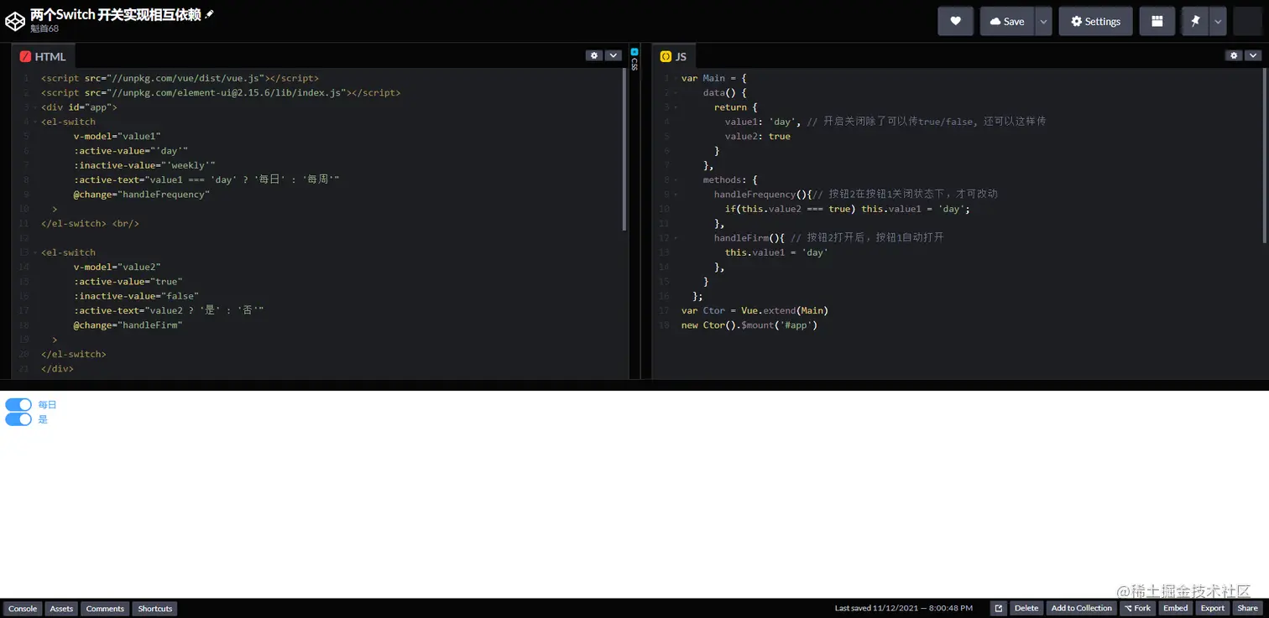Click the user avatar in the header
The width and height of the screenshot is (1269, 618).
click(x=1248, y=22)
